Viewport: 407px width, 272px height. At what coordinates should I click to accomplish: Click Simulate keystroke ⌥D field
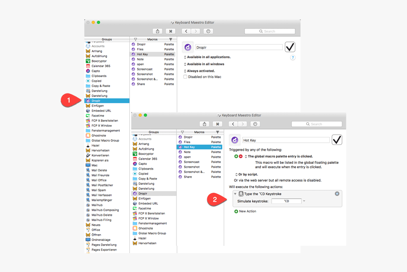click(x=287, y=201)
